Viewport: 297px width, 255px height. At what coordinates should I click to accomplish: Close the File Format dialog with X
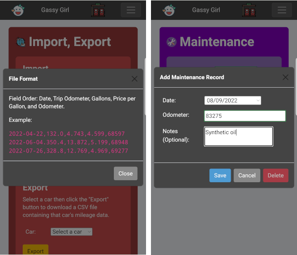point(135,79)
